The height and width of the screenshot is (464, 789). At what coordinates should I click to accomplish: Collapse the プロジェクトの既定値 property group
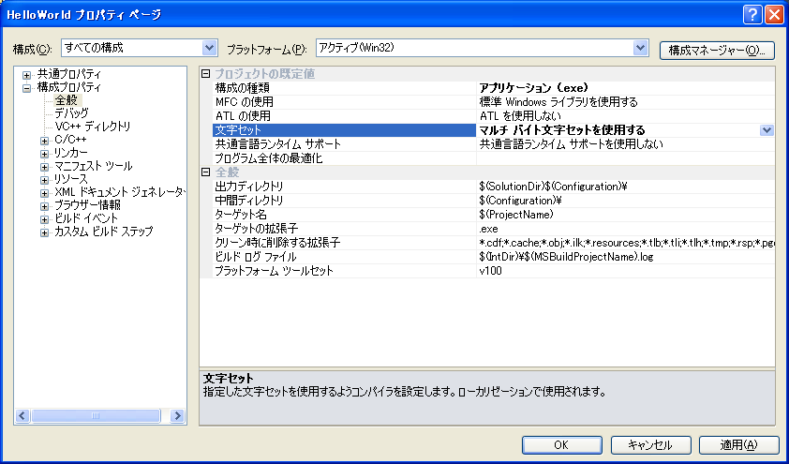click(206, 74)
